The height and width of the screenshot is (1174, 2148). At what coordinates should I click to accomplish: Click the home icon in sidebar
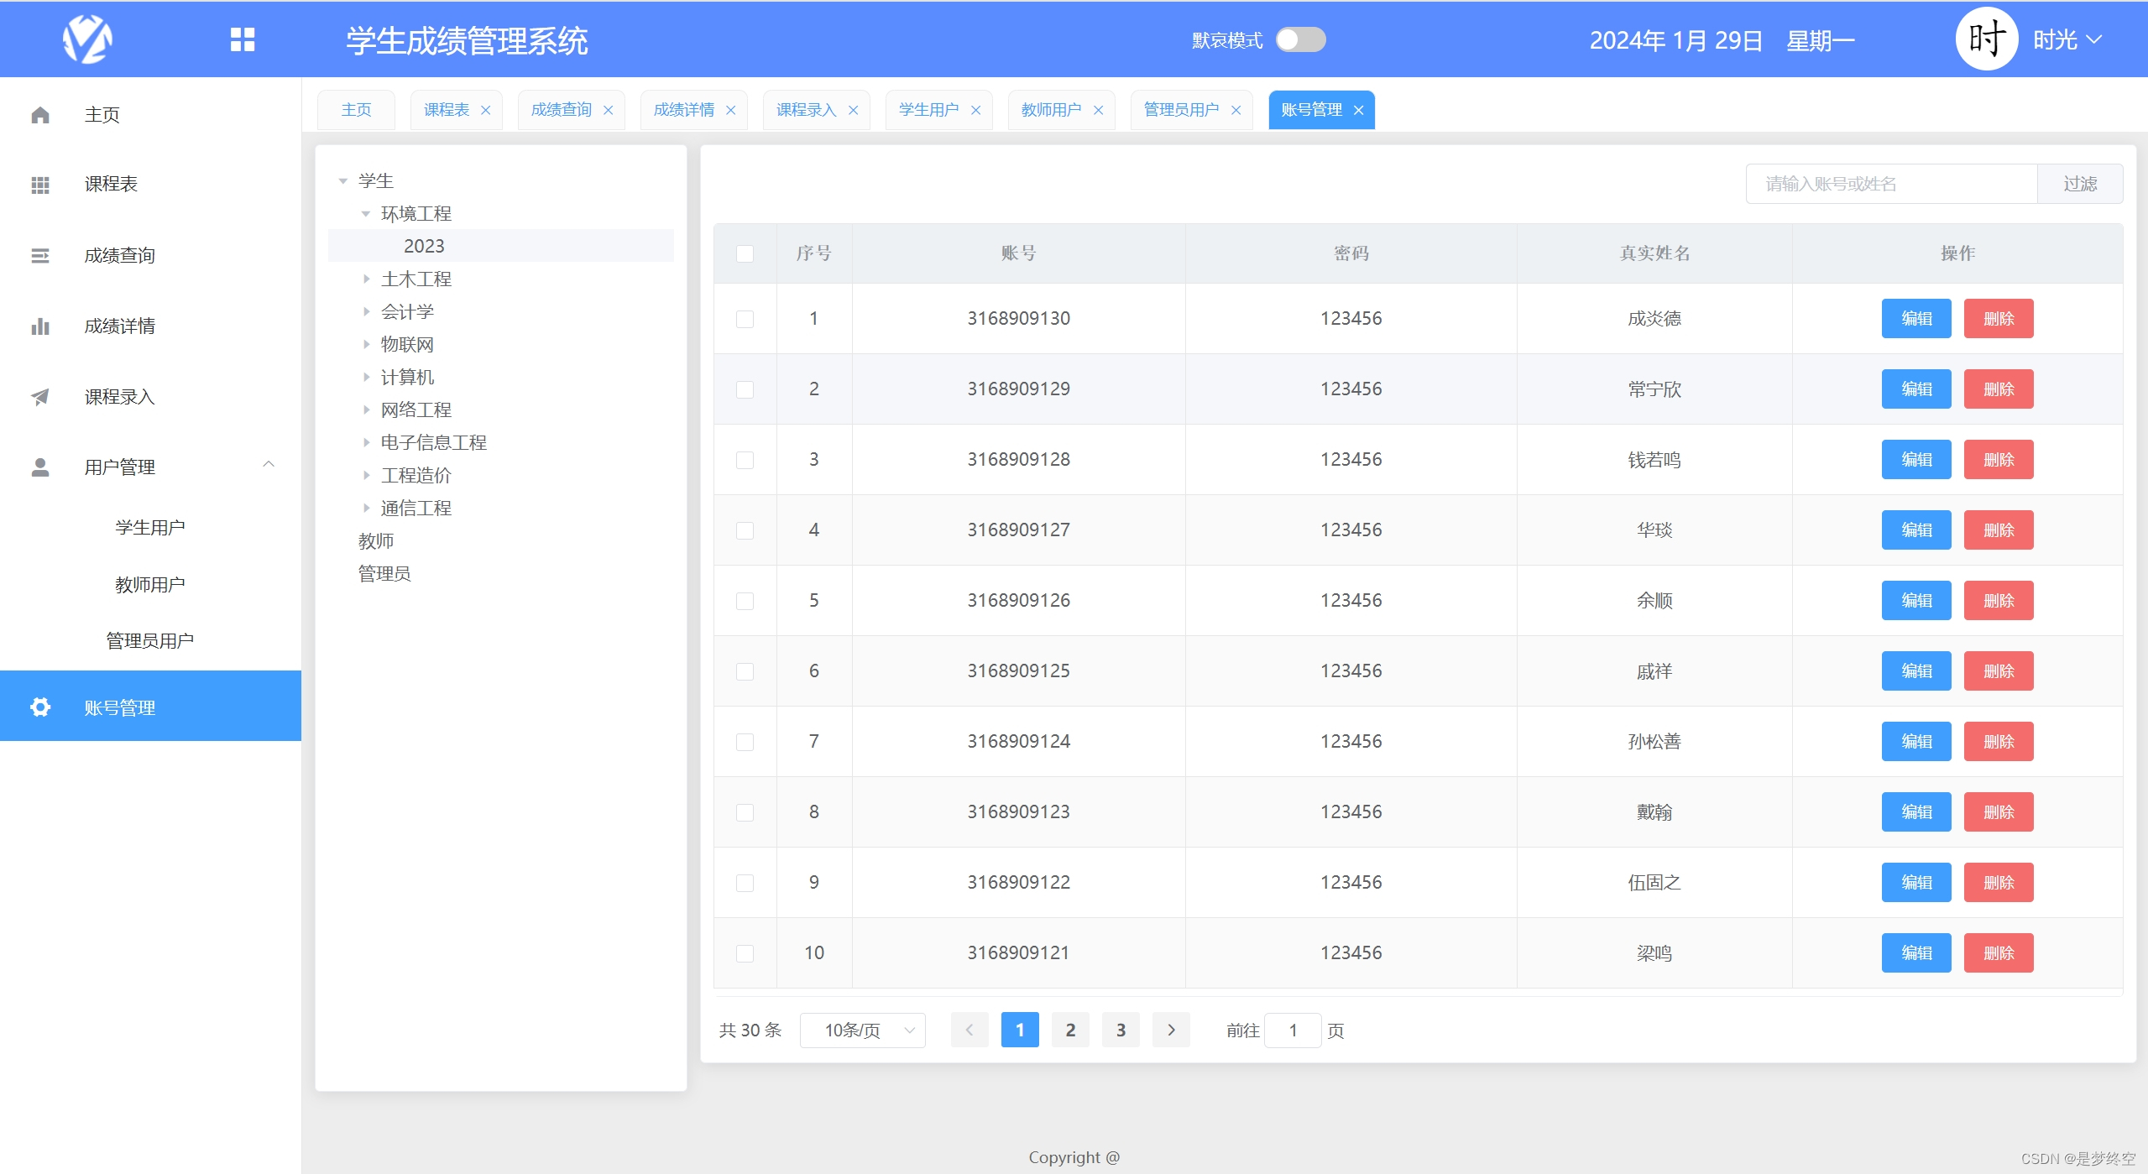pyautogui.click(x=40, y=115)
